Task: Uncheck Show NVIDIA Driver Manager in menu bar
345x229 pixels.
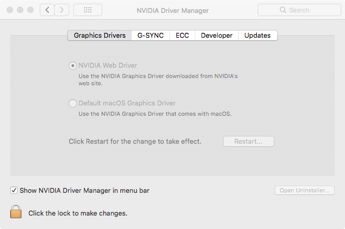Action: click(14, 190)
